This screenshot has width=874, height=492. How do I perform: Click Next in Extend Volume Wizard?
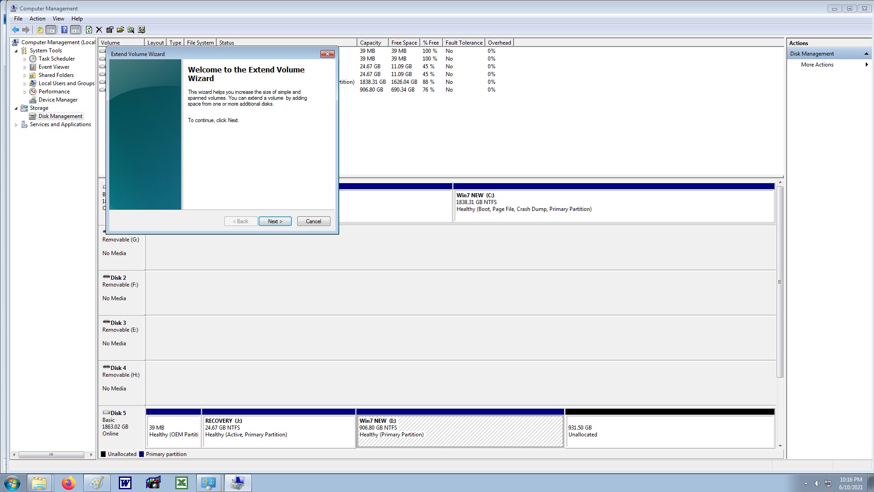275,221
